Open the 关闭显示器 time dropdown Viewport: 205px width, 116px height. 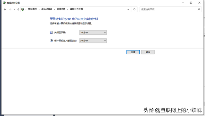pos(93,32)
